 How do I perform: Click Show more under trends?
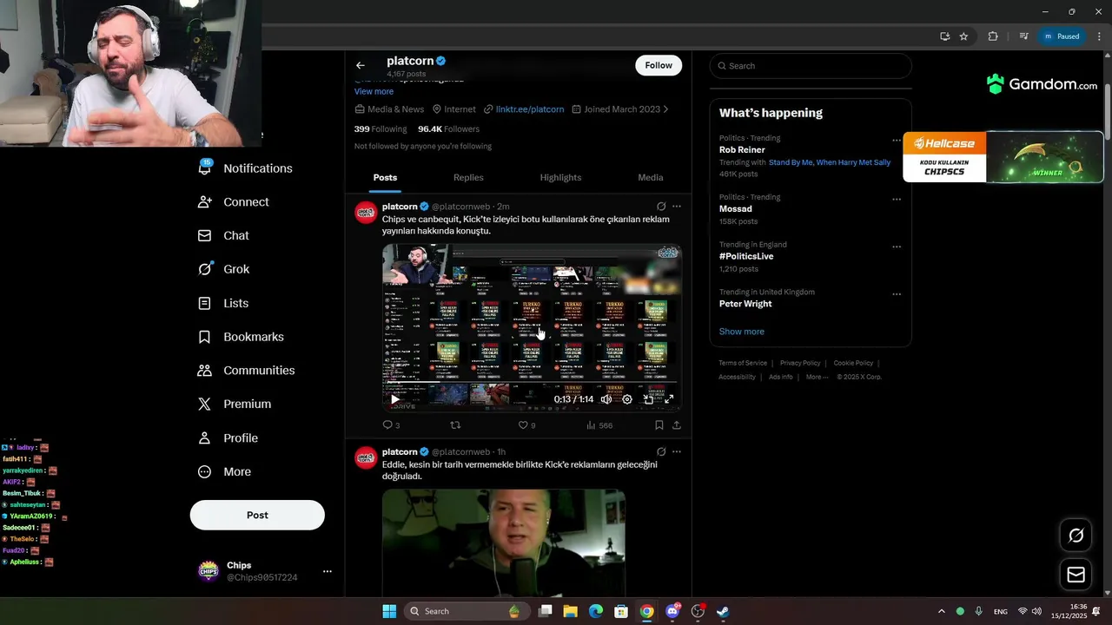pos(741,332)
